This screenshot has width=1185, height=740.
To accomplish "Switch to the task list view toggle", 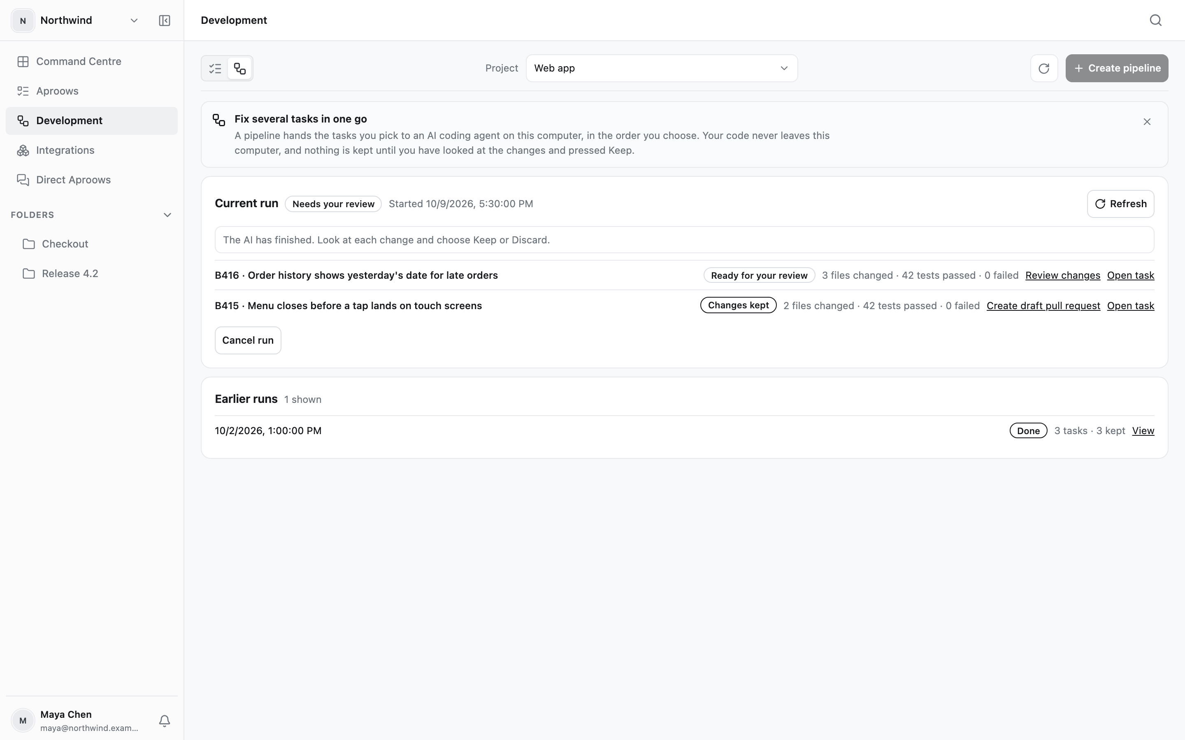I will (215, 69).
